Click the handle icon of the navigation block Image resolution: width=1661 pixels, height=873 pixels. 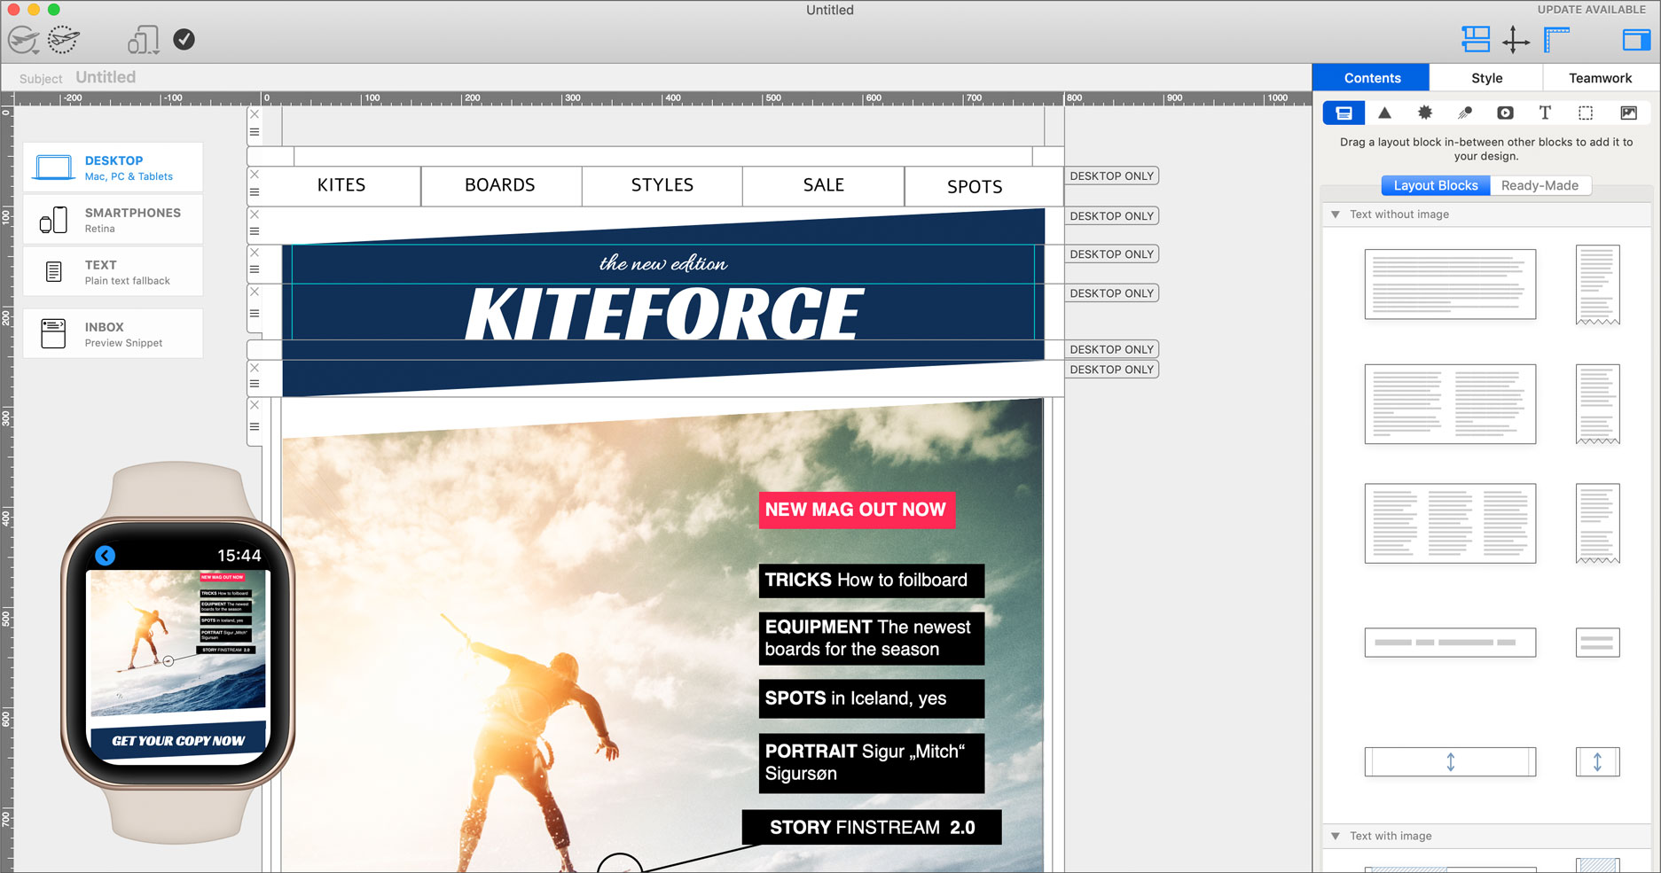coord(255,192)
